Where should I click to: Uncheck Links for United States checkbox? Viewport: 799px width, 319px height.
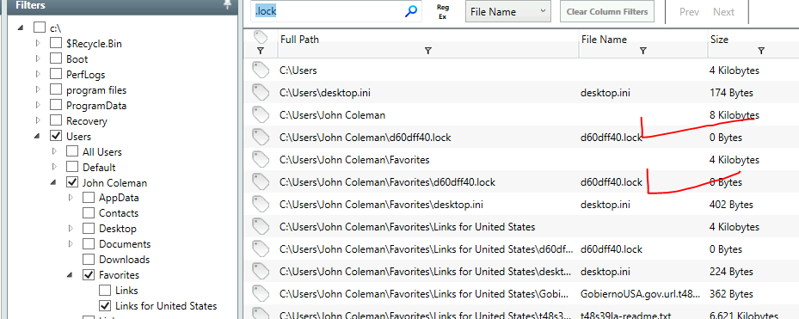click(105, 306)
